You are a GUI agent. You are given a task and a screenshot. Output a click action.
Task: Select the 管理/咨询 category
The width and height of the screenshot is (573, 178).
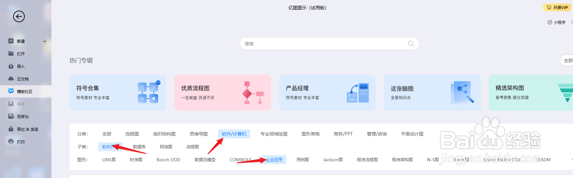(x=377, y=134)
